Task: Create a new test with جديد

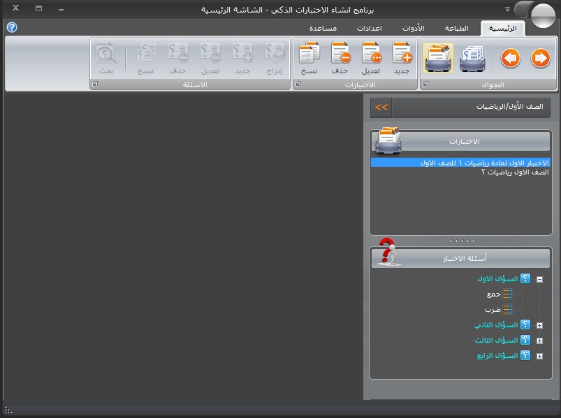Action: (402, 58)
